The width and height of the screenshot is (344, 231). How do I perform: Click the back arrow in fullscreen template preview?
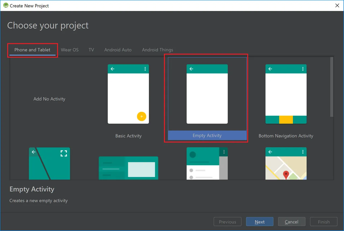(x=34, y=152)
